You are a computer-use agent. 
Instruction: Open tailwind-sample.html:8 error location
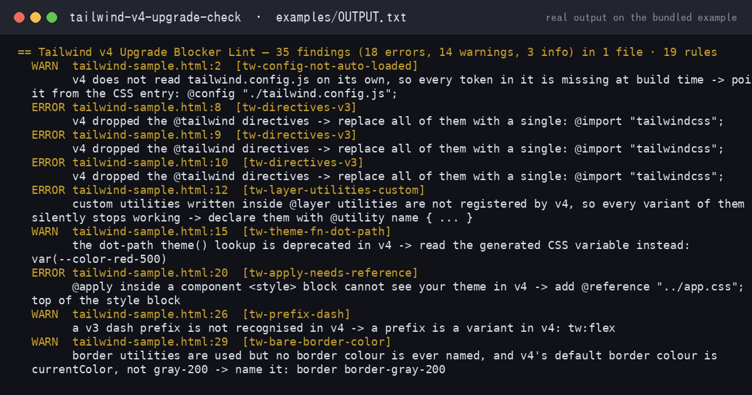coord(147,107)
